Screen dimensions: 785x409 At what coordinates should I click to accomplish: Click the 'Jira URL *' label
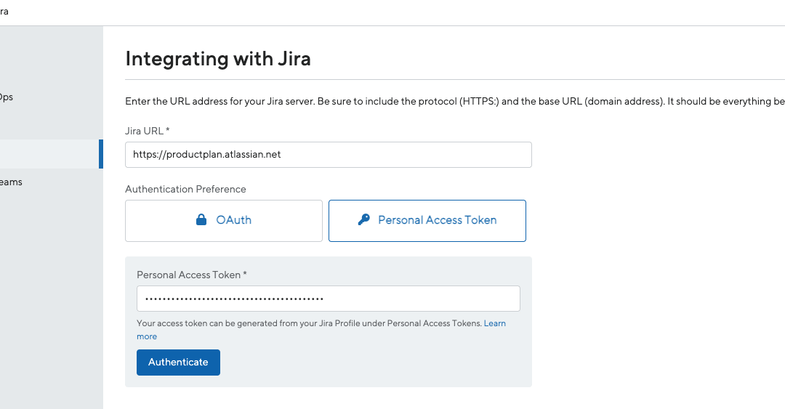(147, 131)
